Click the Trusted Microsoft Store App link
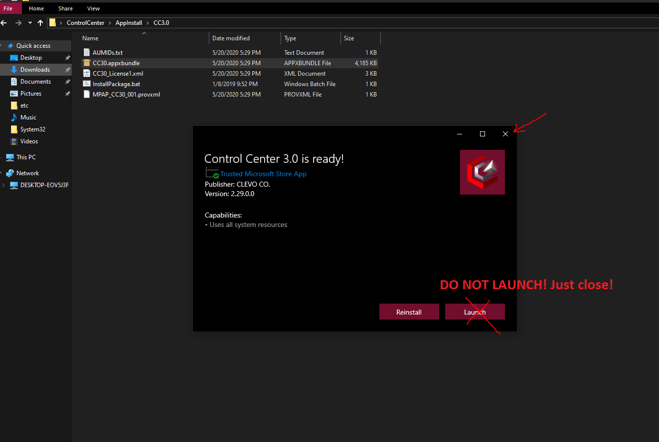The height and width of the screenshot is (442, 659). pos(263,174)
